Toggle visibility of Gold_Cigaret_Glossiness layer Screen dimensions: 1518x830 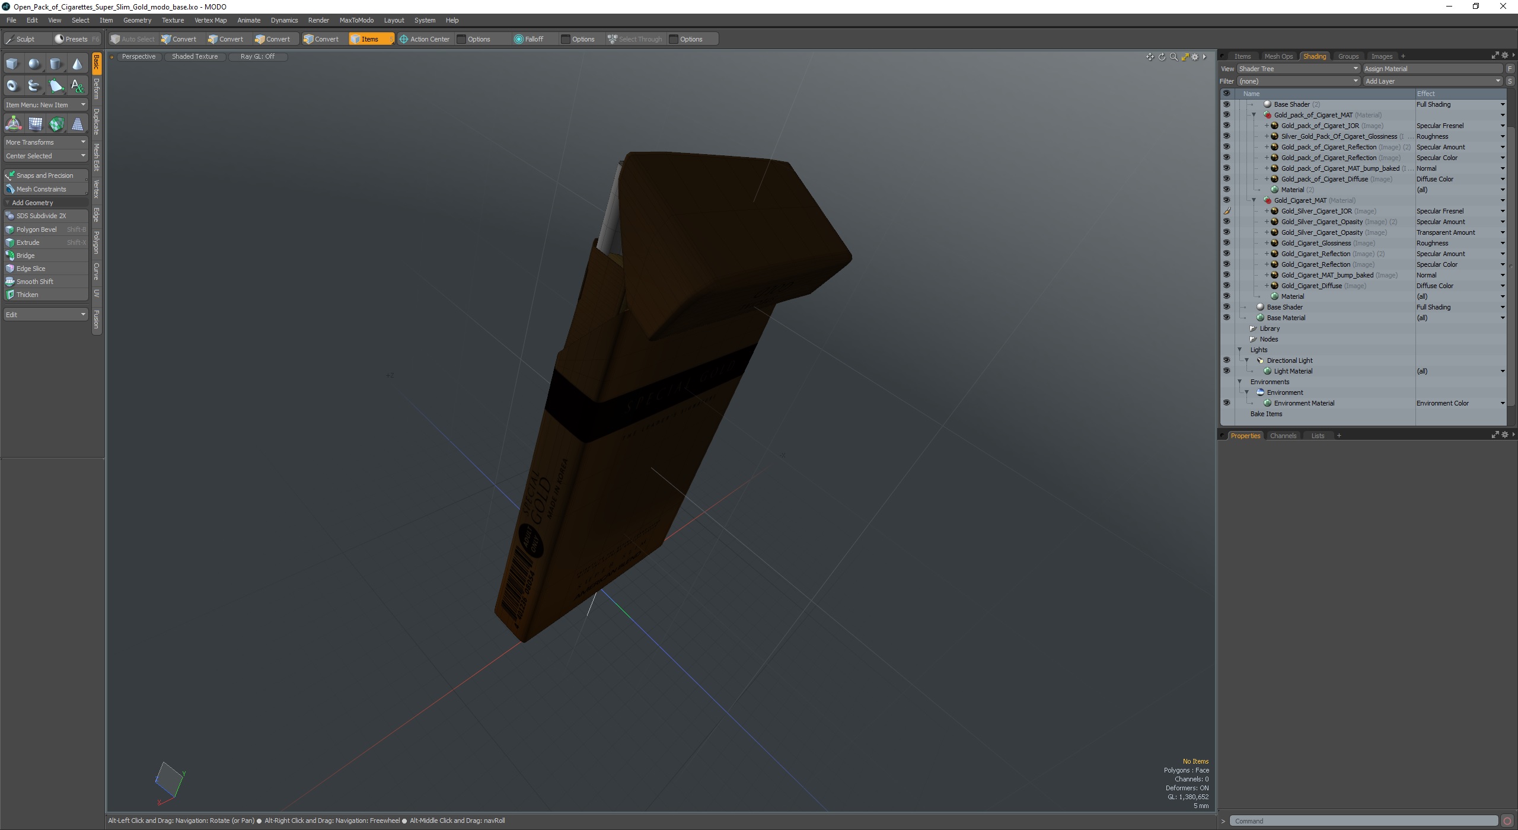click(1226, 243)
